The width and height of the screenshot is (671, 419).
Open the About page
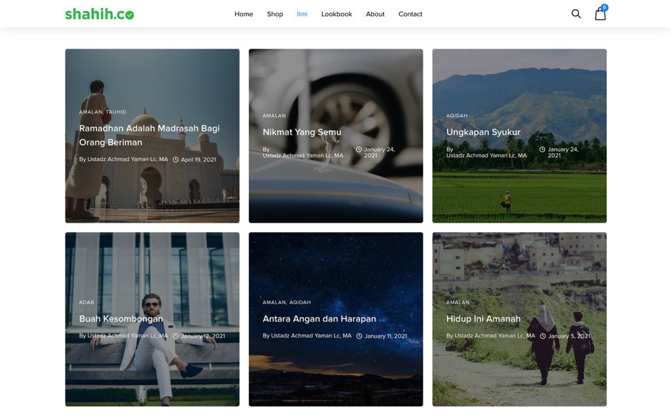[x=375, y=14]
